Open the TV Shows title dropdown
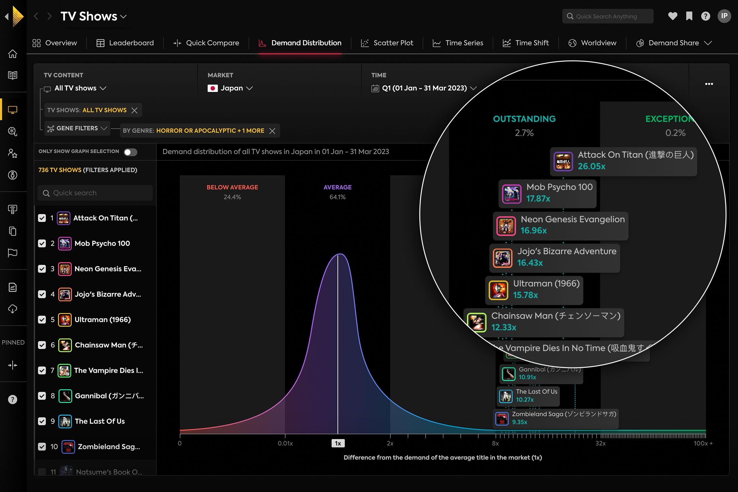738x492 pixels. tap(93, 16)
